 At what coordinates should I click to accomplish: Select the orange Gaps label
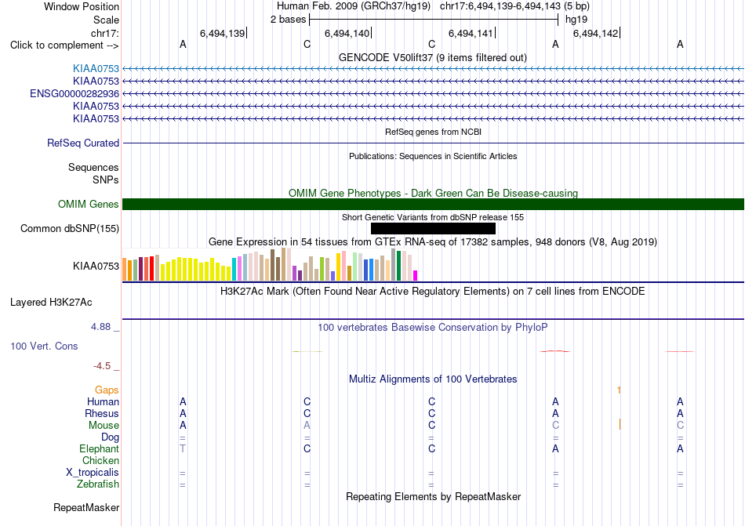(x=107, y=390)
